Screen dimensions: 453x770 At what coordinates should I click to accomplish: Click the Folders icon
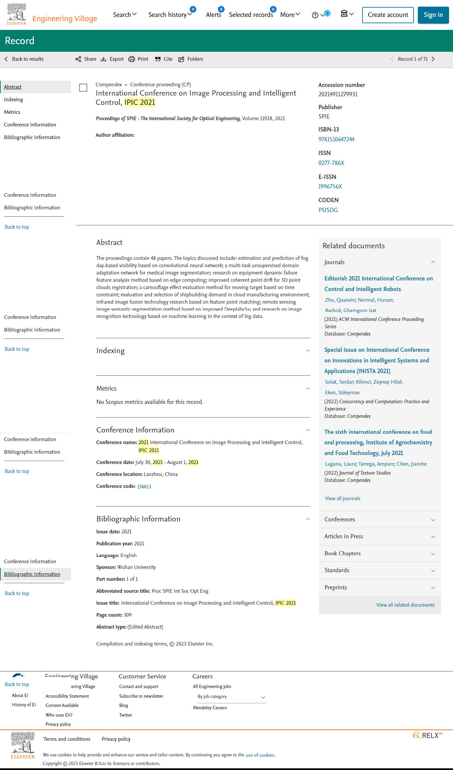pos(181,59)
